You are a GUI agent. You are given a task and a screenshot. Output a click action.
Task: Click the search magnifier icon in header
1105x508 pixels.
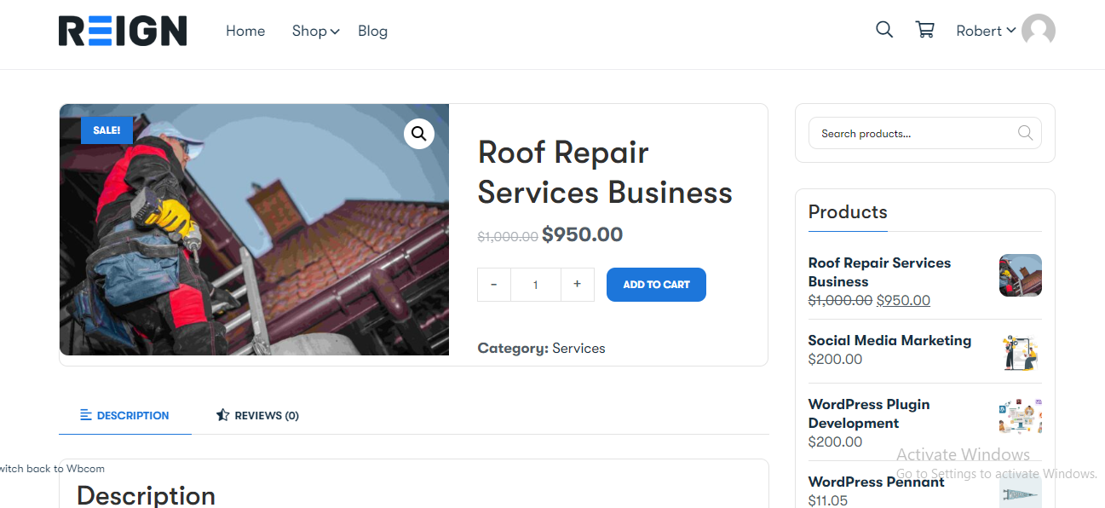coord(884,30)
